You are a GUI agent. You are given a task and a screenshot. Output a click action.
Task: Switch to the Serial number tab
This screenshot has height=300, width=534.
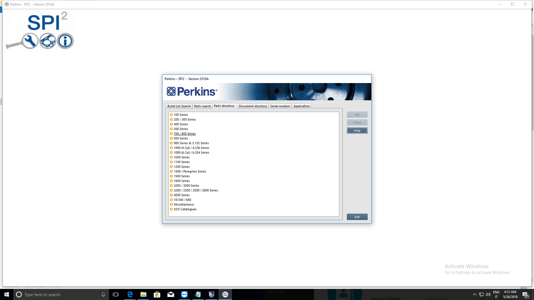tap(280, 106)
